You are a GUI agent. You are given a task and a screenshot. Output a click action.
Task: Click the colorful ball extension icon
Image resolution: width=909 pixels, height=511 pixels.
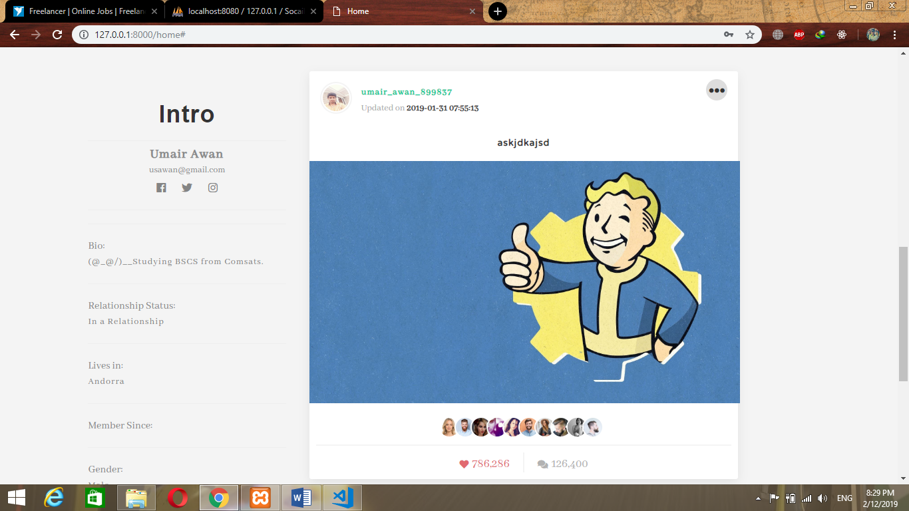(x=820, y=35)
